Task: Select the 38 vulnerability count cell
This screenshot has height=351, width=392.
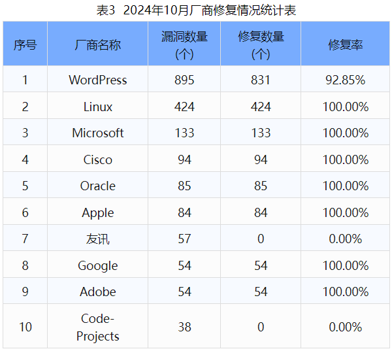Action: pos(184,327)
